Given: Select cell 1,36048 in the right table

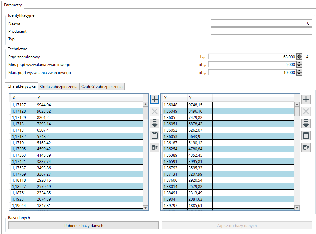Looking at the screenshot, I should 175,105.
